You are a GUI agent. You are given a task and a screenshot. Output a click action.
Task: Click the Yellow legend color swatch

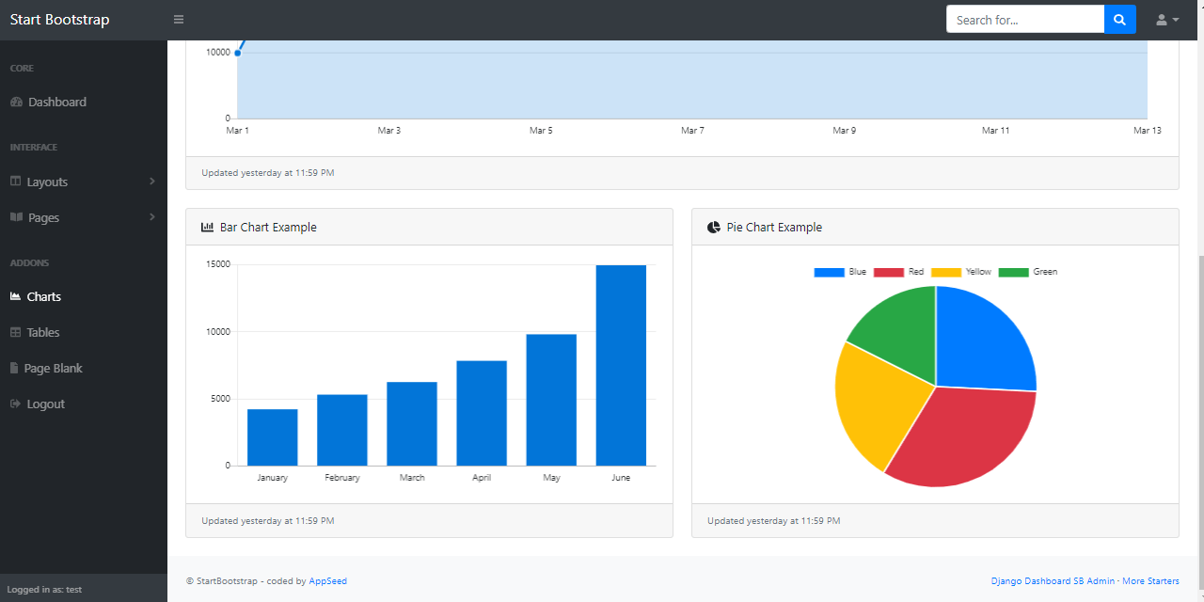(946, 272)
